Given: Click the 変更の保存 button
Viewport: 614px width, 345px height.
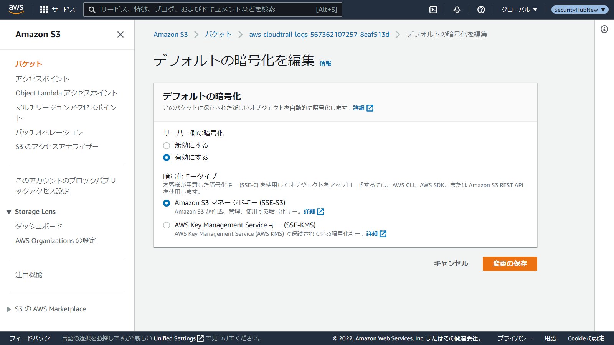Looking at the screenshot, I should pos(510,264).
